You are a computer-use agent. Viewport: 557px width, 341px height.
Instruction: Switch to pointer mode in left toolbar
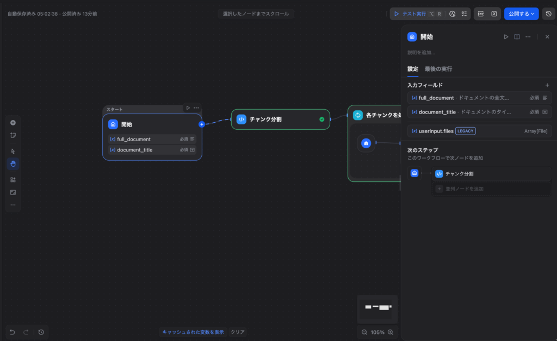coord(13,151)
